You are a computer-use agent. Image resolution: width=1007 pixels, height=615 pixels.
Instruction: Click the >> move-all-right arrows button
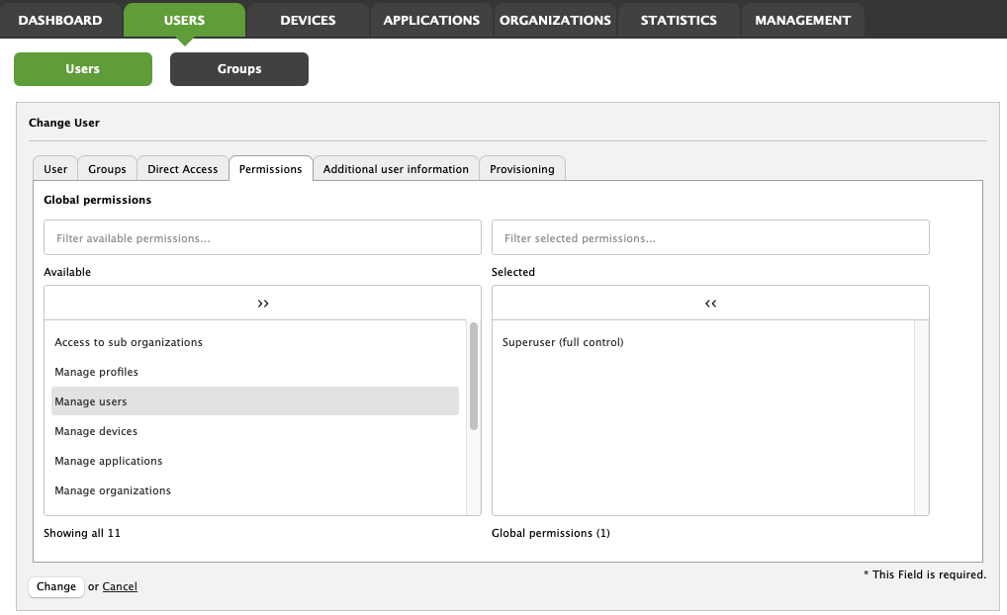coord(262,304)
